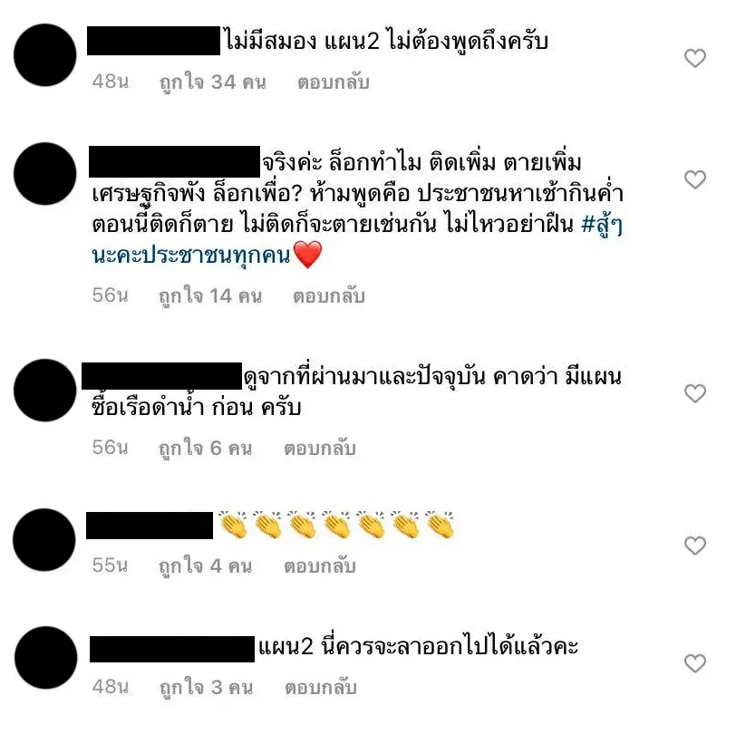Image resolution: width=746 pixels, height=734 pixels.
Task: Reply to the clapping emojis comment
Action: pos(320,566)
